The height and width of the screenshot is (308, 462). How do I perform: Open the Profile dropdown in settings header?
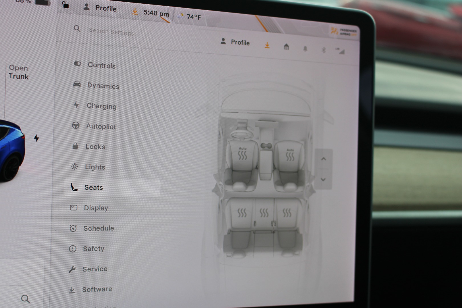point(235,42)
